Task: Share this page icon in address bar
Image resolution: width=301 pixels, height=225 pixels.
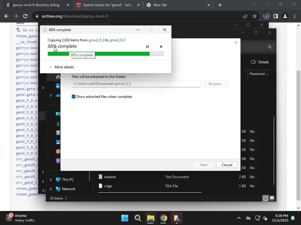Action: (245, 16)
